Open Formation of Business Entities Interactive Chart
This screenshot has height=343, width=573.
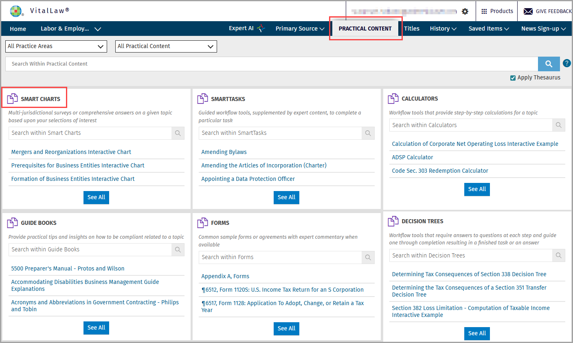(73, 179)
